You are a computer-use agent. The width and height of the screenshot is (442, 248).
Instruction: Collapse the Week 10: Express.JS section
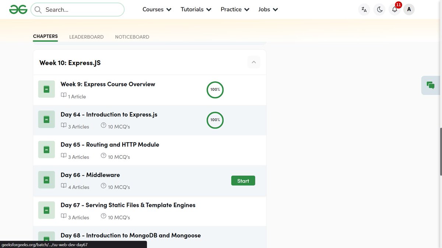click(x=253, y=62)
